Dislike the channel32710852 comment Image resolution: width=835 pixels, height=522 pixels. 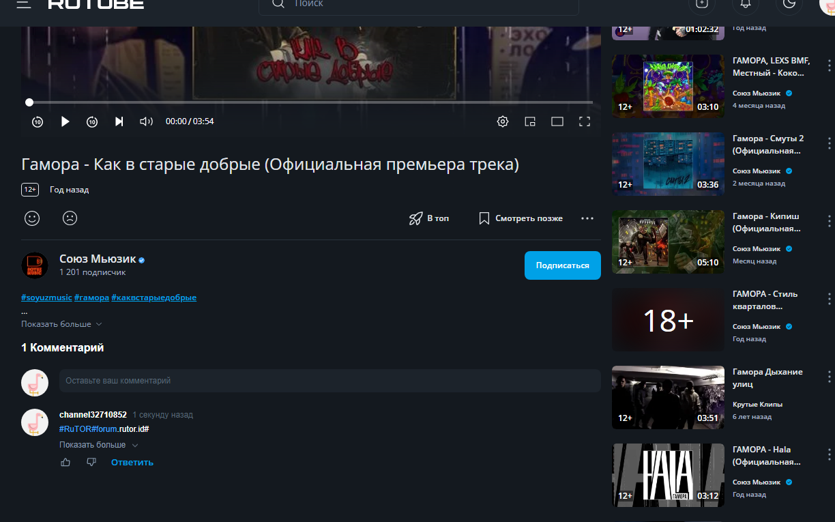pyautogui.click(x=91, y=463)
